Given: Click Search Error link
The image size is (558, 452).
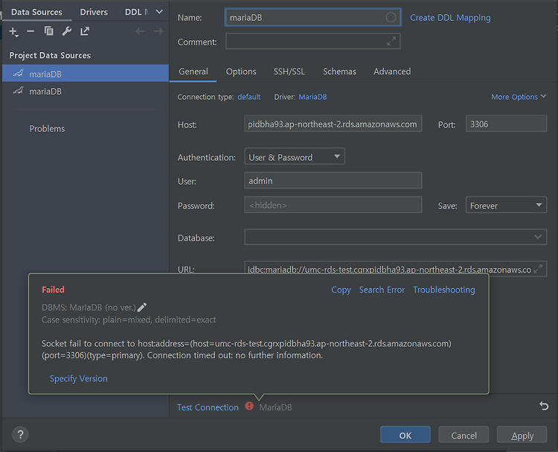Looking at the screenshot, I should point(382,290).
